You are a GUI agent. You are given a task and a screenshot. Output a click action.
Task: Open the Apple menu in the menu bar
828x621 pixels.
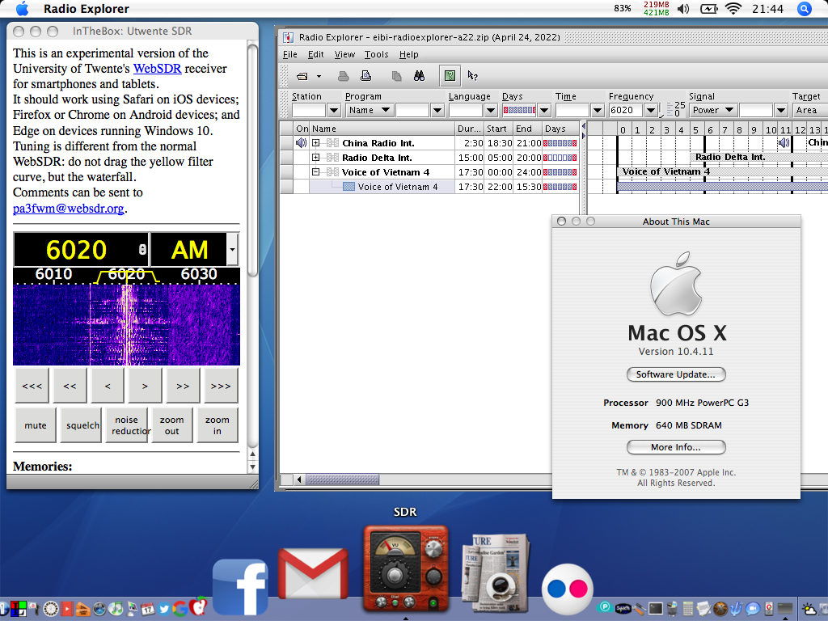coord(22,8)
